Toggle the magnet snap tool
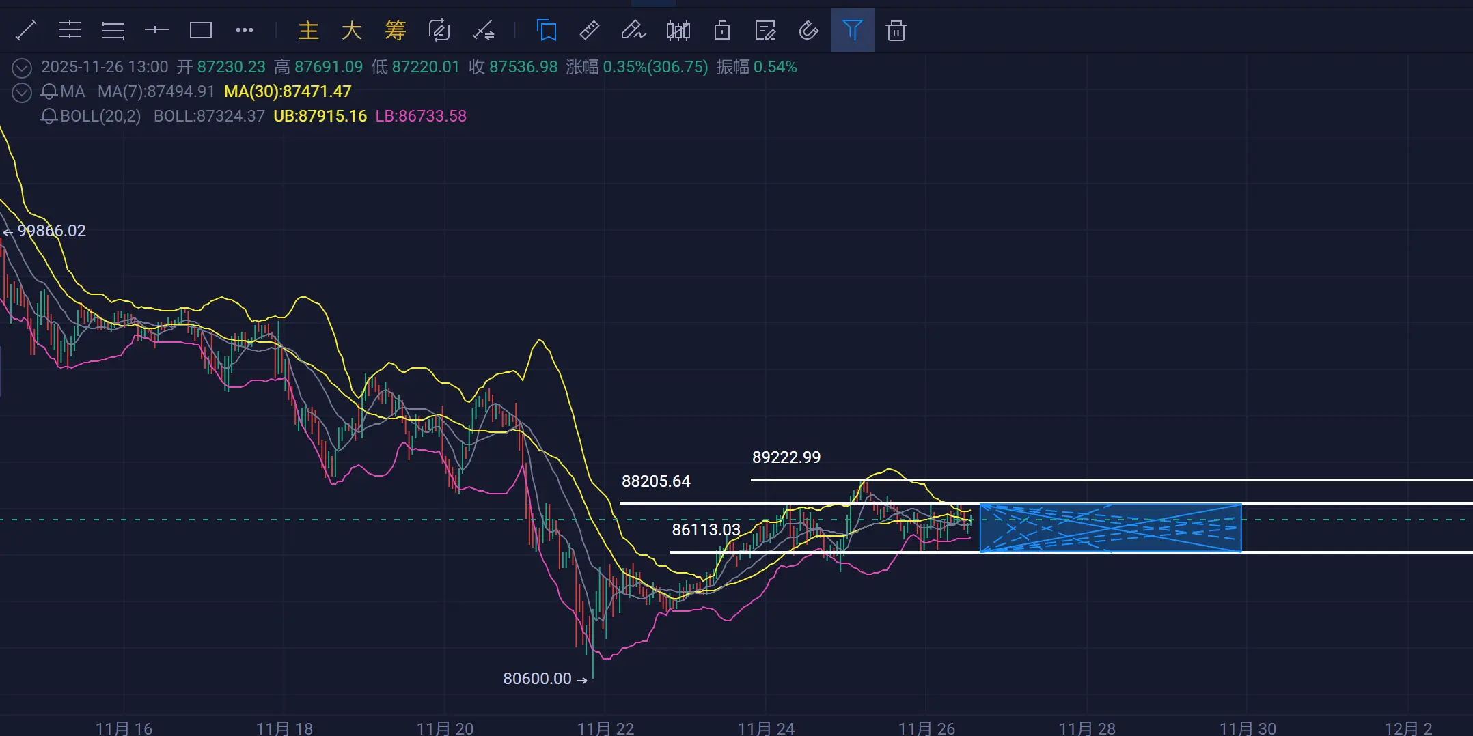 [x=809, y=31]
